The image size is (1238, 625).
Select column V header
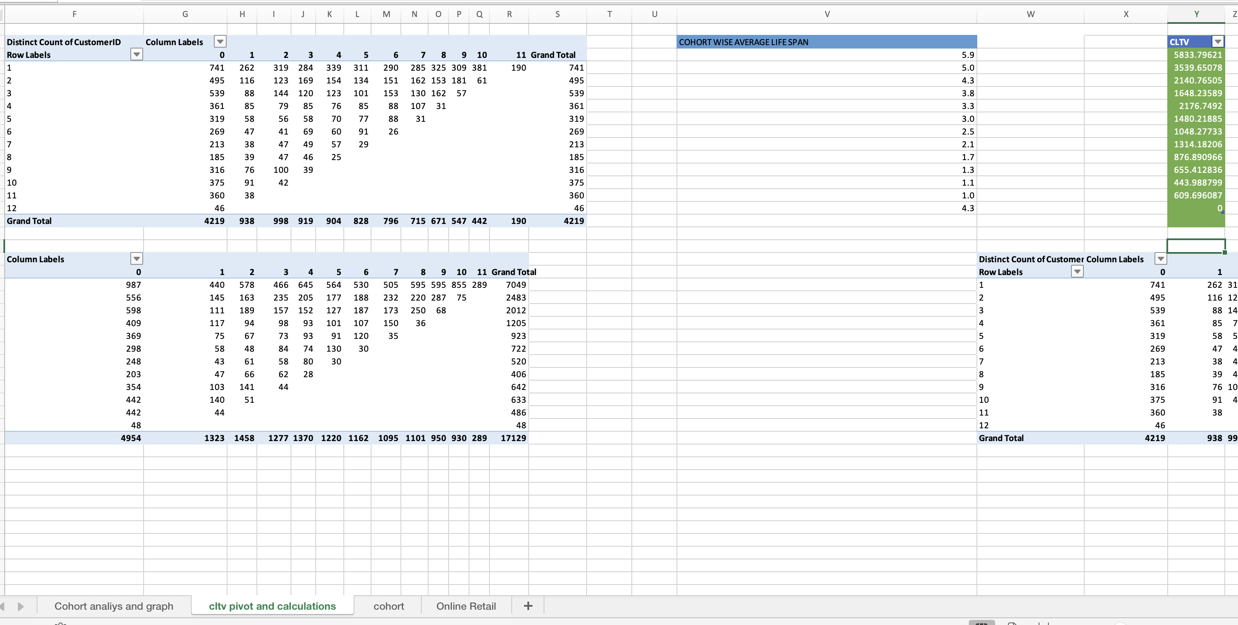coord(826,14)
